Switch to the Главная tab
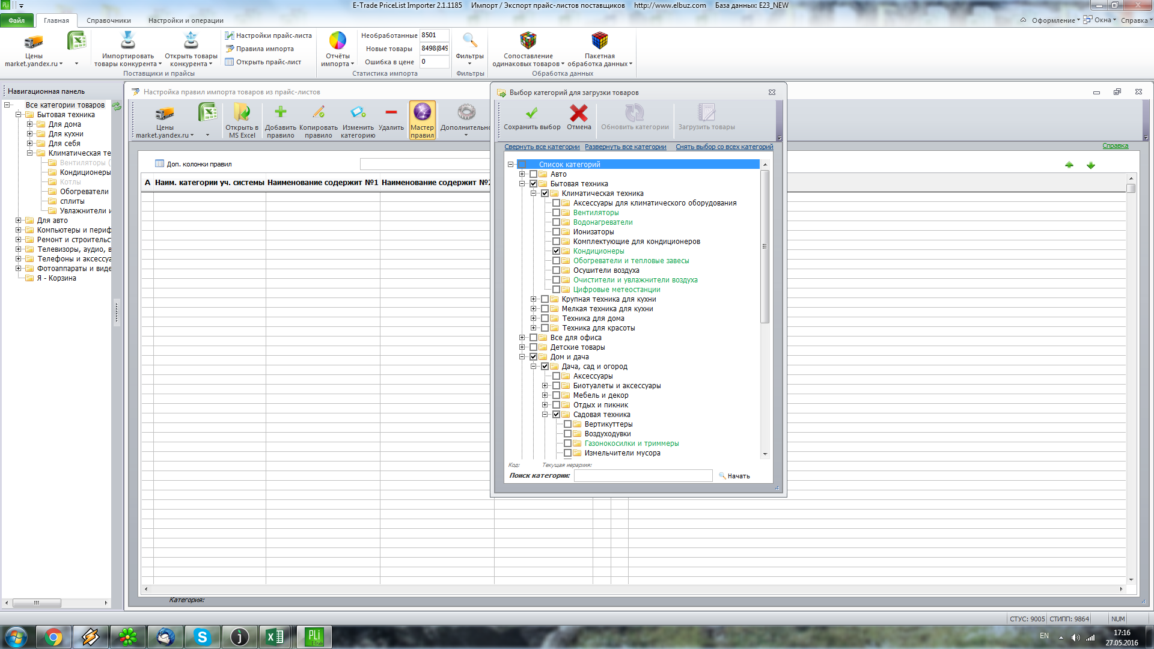1154x649 pixels. click(56, 20)
